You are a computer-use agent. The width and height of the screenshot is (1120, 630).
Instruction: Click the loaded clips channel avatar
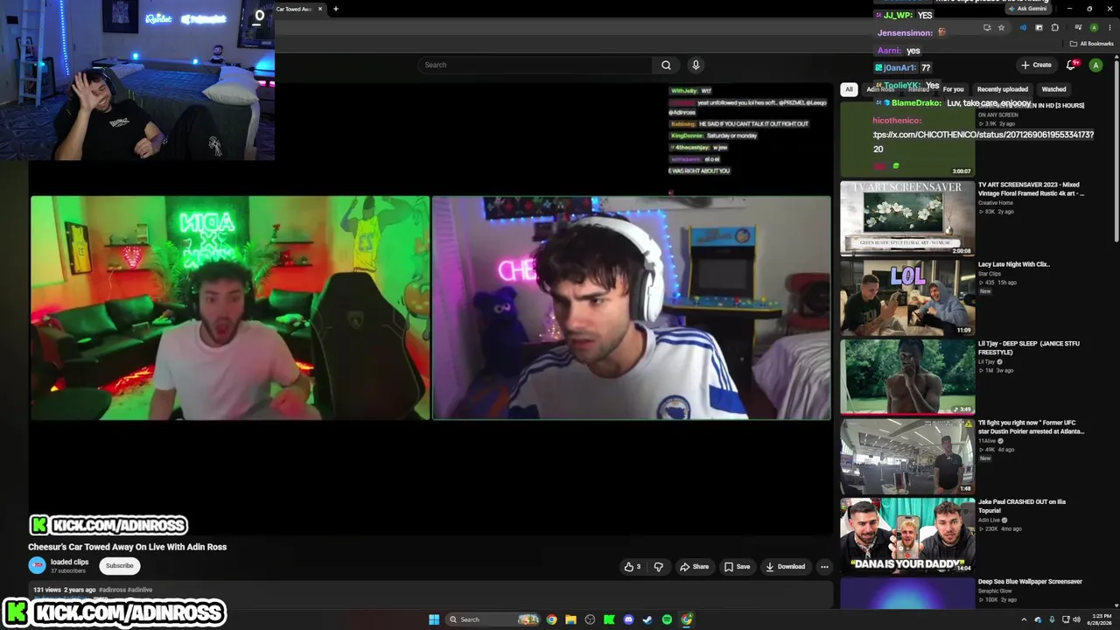[37, 565]
